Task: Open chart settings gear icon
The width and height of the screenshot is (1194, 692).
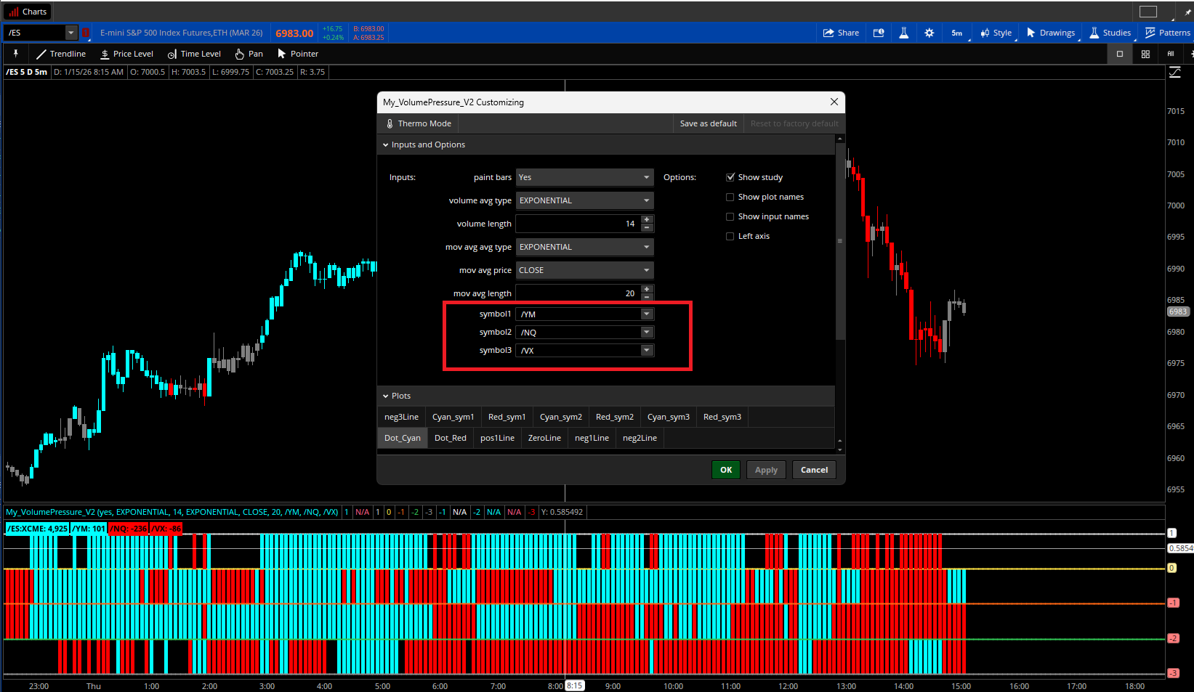Action: pos(929,33)
